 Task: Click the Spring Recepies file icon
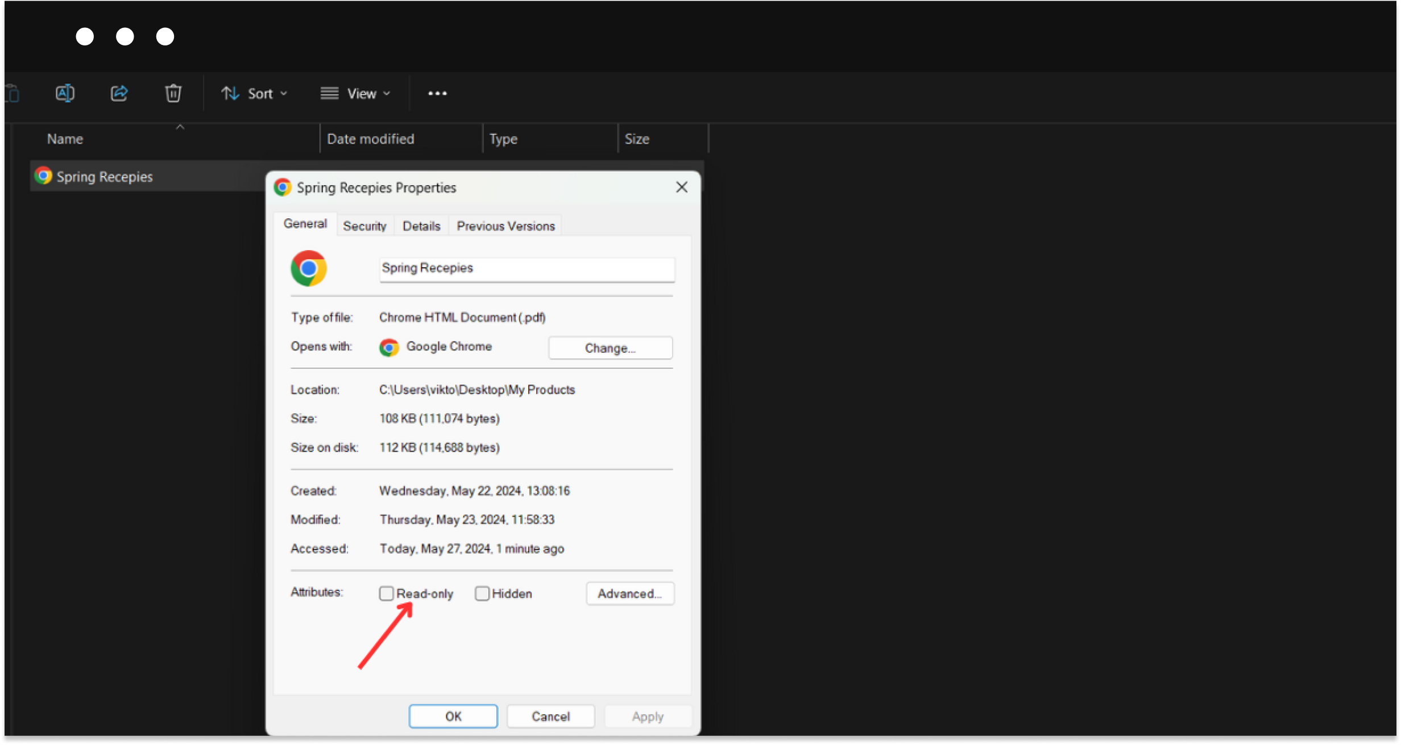(42, 176)
